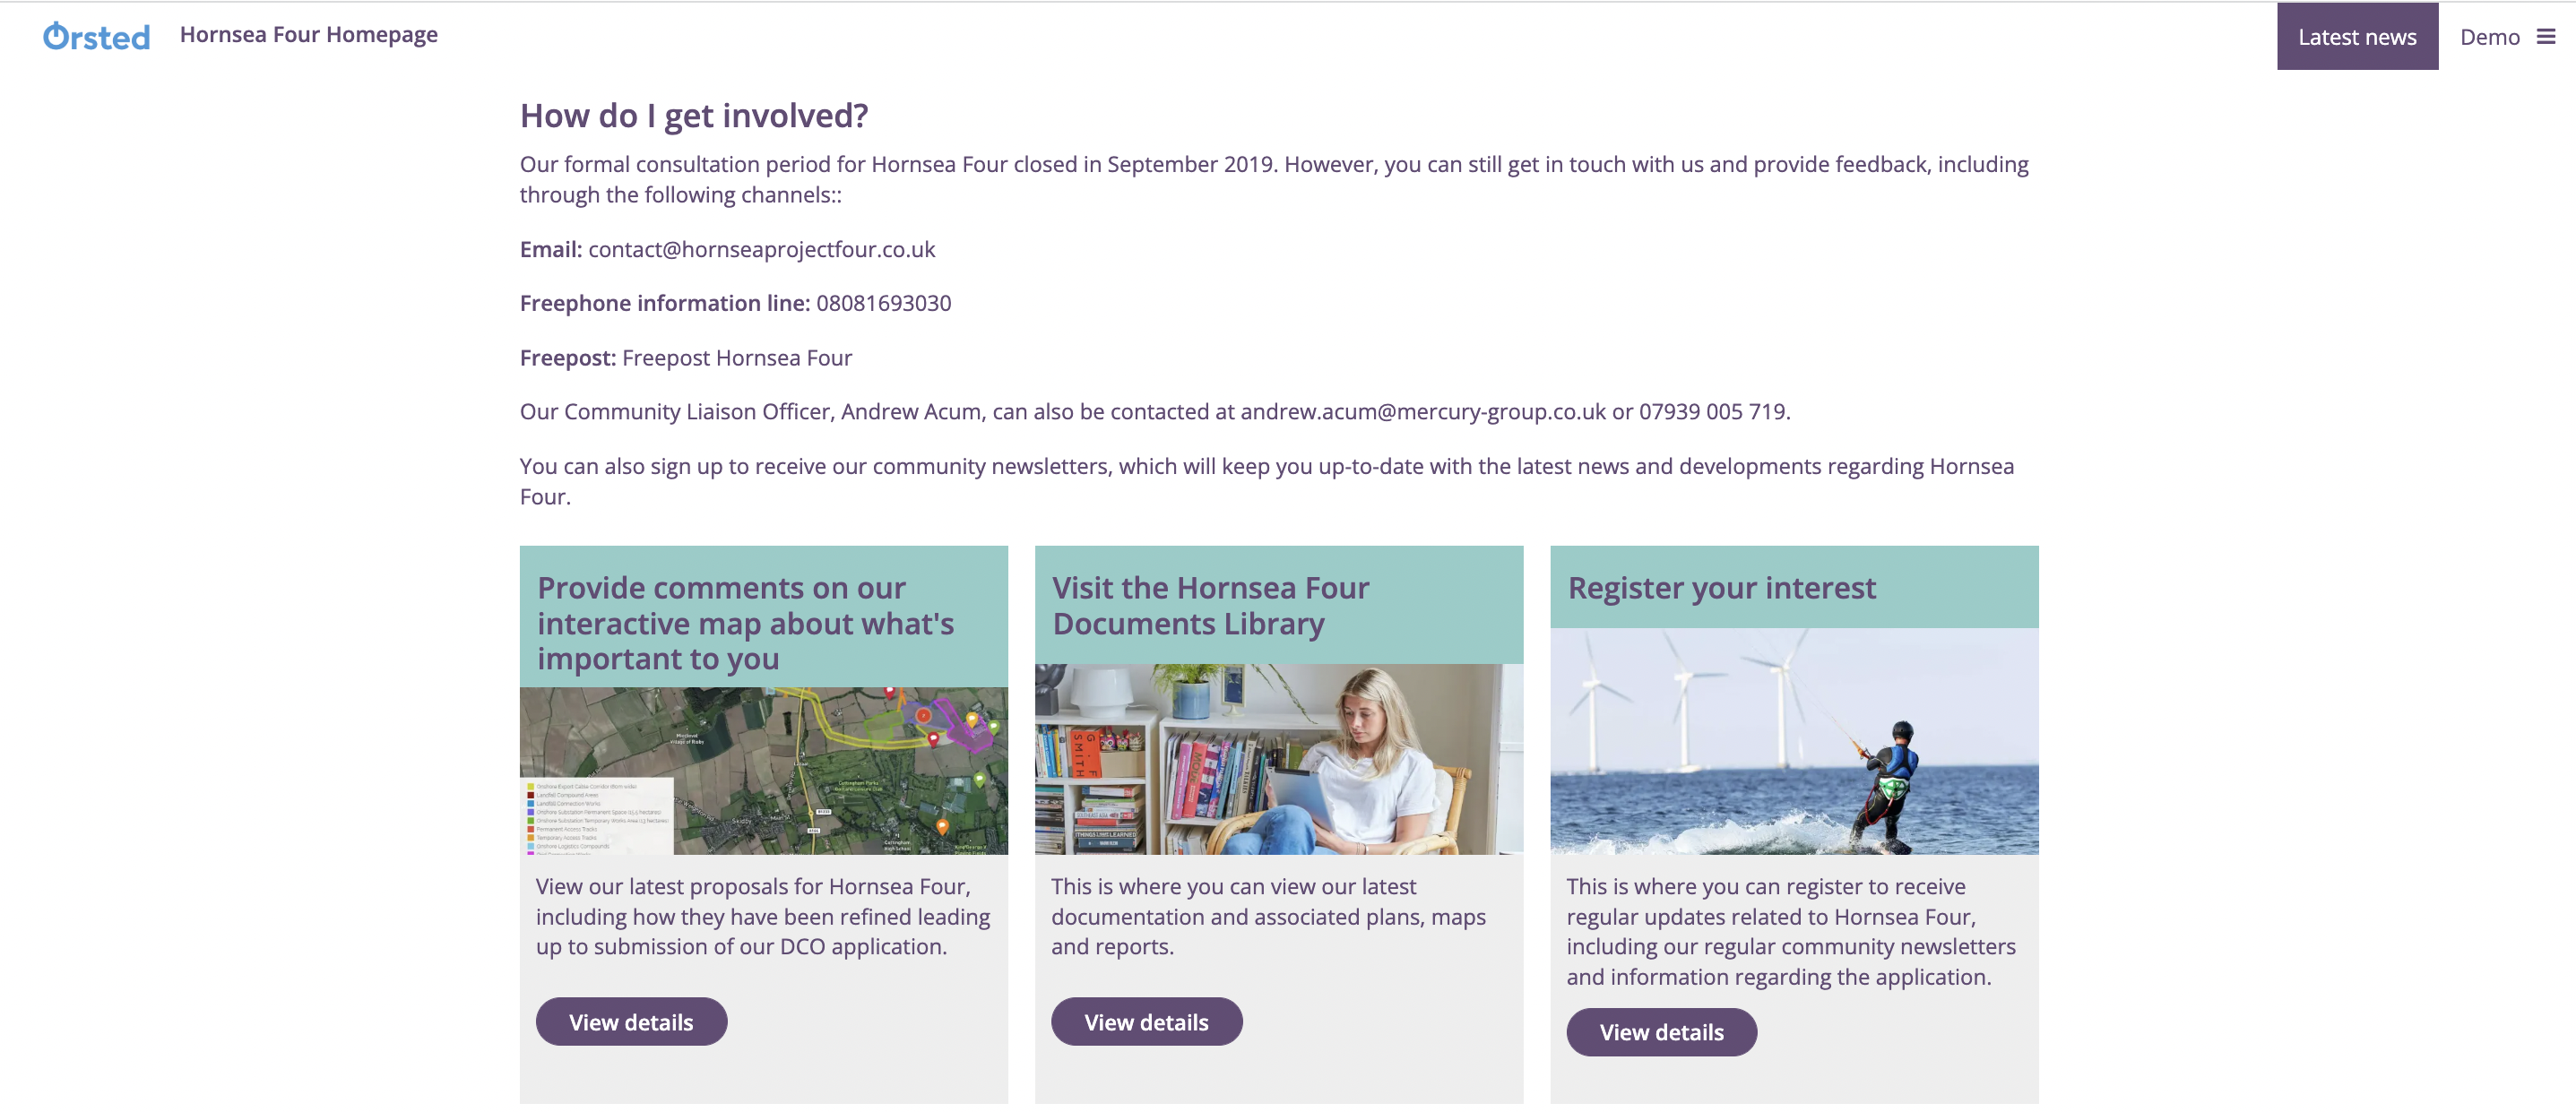Click the 'How do I get involved?' heading
Screen dimensions: 2576x1112
(x=693, y=116)
